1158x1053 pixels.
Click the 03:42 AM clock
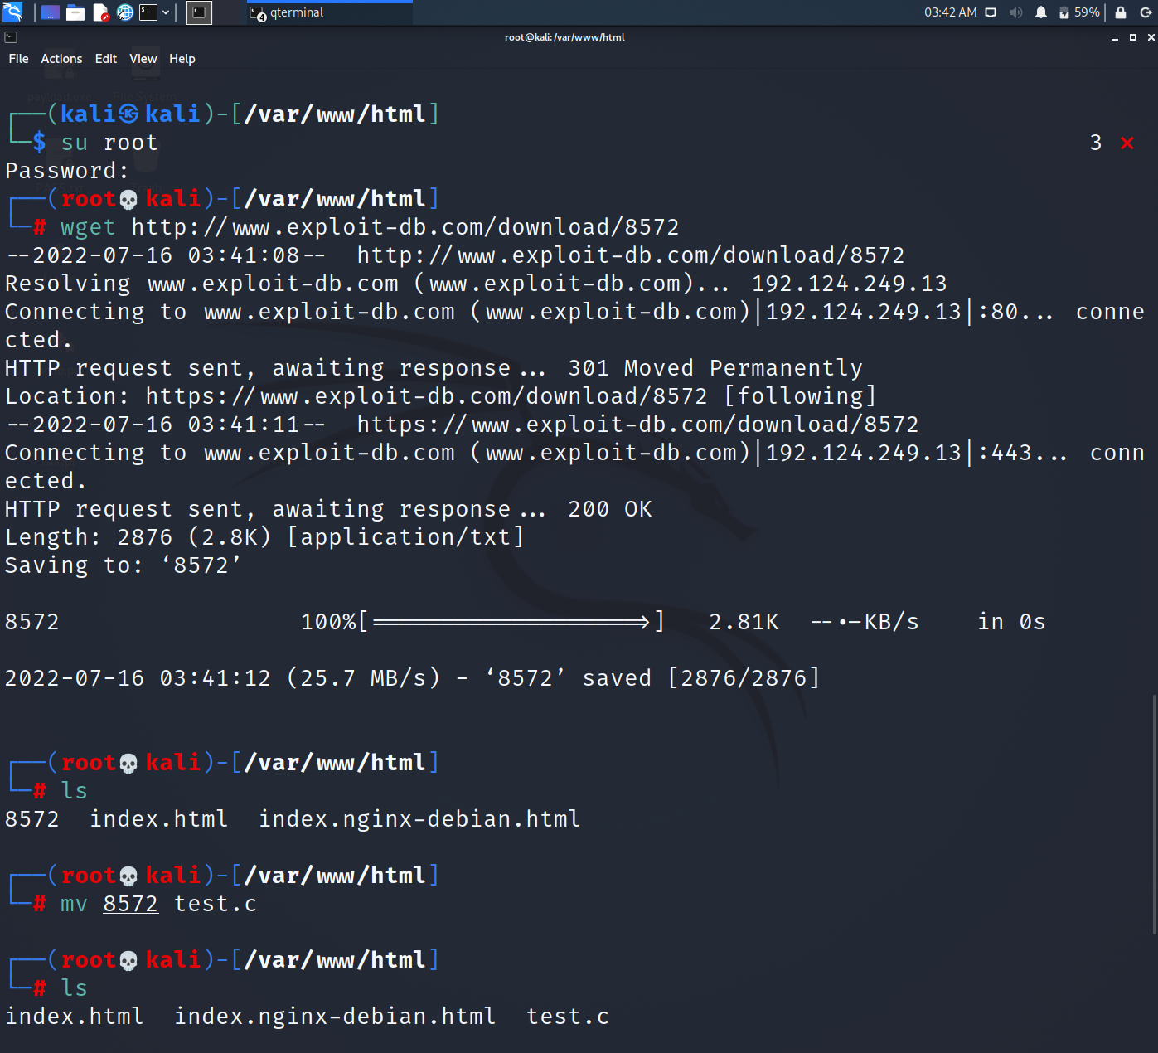pyautogui.click(x=950, y=12)
